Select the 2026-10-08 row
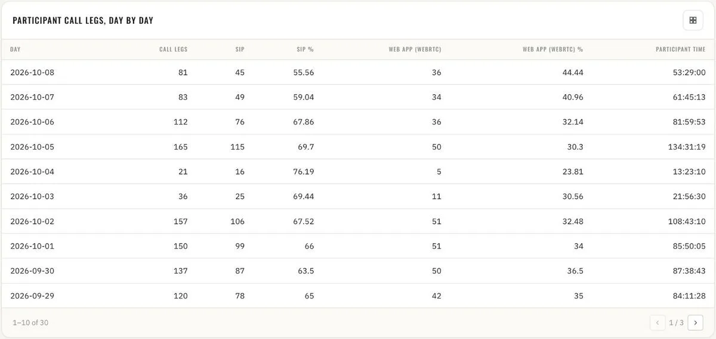 tap(358, 72)
